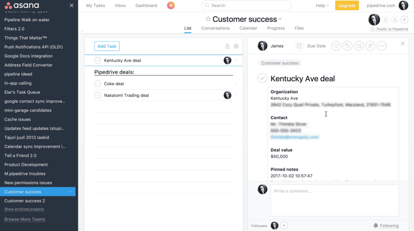The height and width of the screenshot is (231, 414).
Task: Click the follower avatar
Action: [275, 226]
